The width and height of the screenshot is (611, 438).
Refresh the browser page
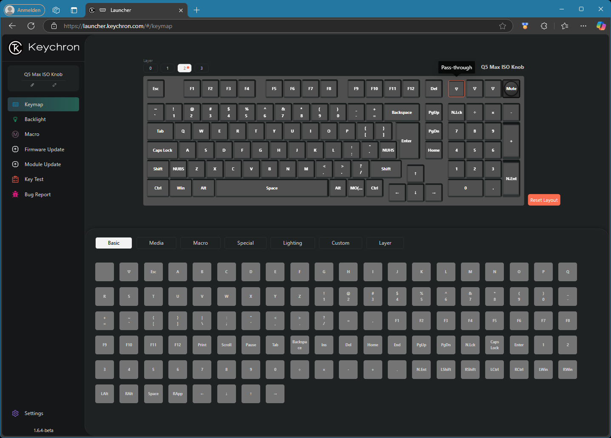click(x=31, y=26)
